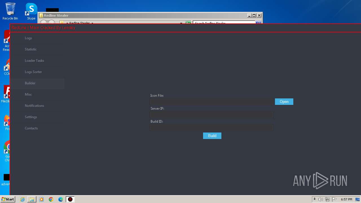361x203 pixels.
Task: Open Loader Tasks in the sidebar
Action: 34,61
